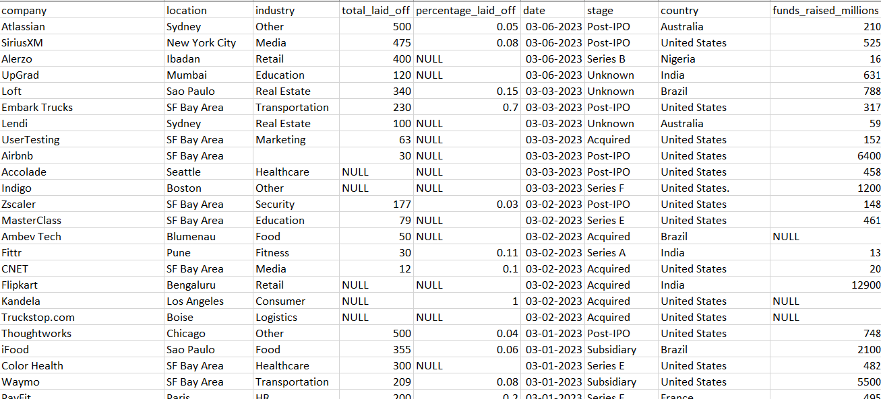Click the Waymo funds value 5500
This screenshot has height=399, width=881.
click(x=826, y=382)
